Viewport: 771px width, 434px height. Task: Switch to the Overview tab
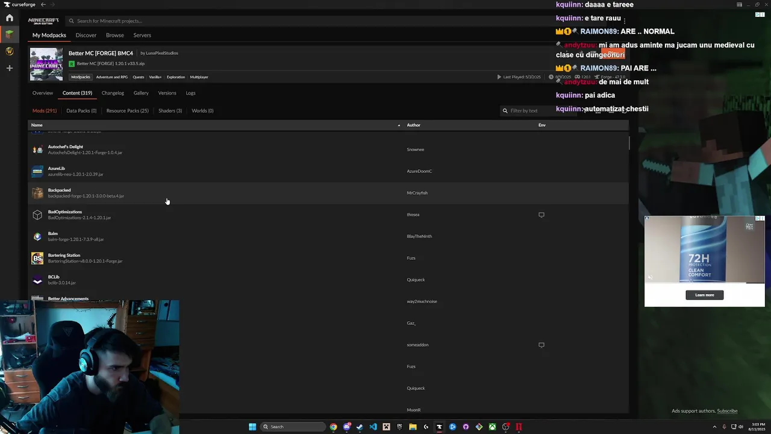[x=43, y=93]
